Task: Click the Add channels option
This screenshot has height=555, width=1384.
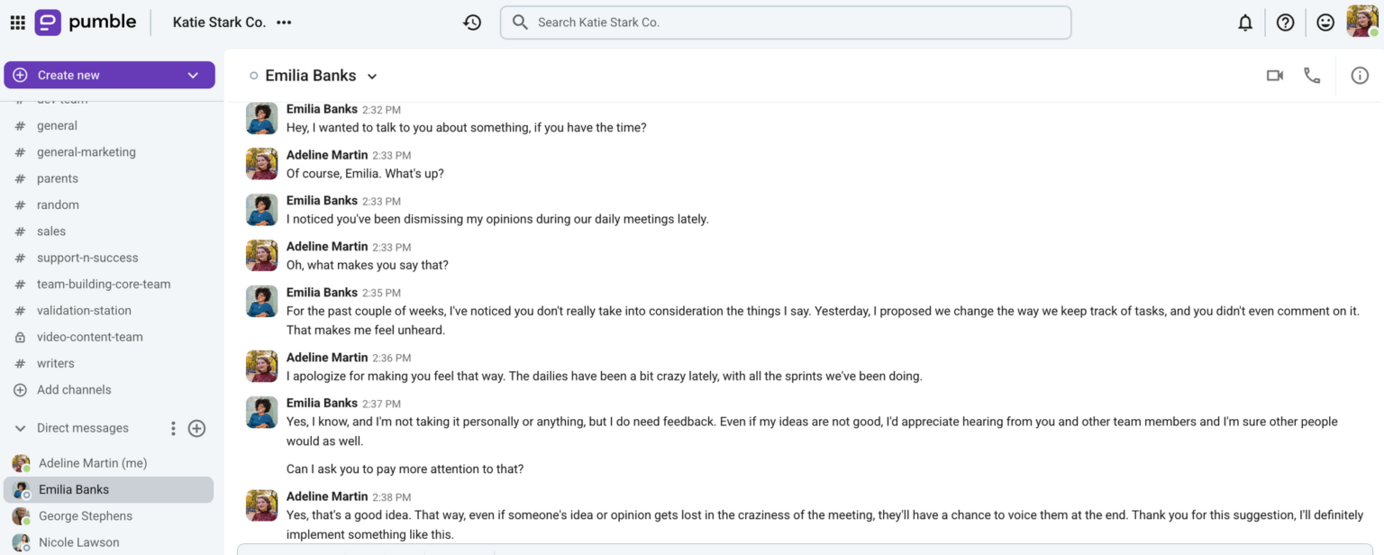Action: (x=72, y=389)
